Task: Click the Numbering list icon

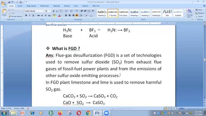Action: 71,11
